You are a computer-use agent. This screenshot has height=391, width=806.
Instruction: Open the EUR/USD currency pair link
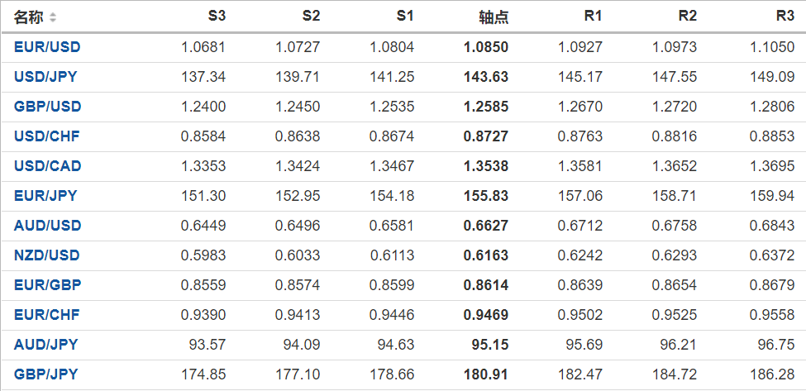[x=47, y=47]
